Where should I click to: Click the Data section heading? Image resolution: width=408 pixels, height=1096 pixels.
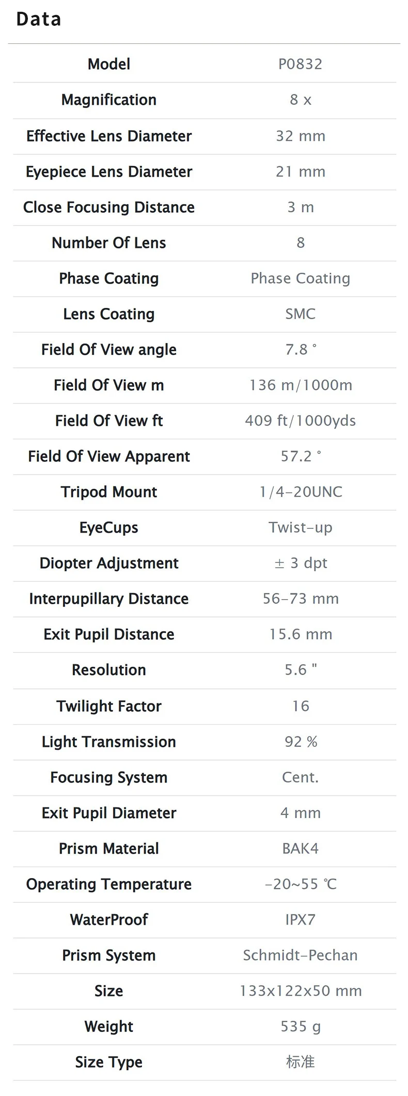(x=39, y=19)
